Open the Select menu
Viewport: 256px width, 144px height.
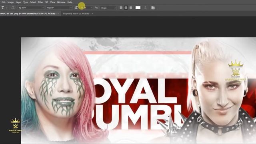coord(33,2)
